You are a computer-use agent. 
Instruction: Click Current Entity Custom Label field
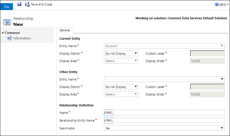pyautogui.click(x=207, y=53)
